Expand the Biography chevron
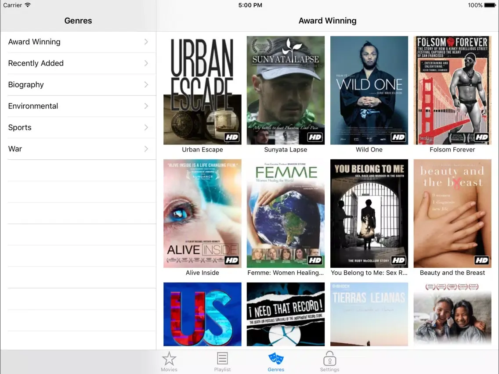This screenshot has height=374, width=499. tap(146, 84)
